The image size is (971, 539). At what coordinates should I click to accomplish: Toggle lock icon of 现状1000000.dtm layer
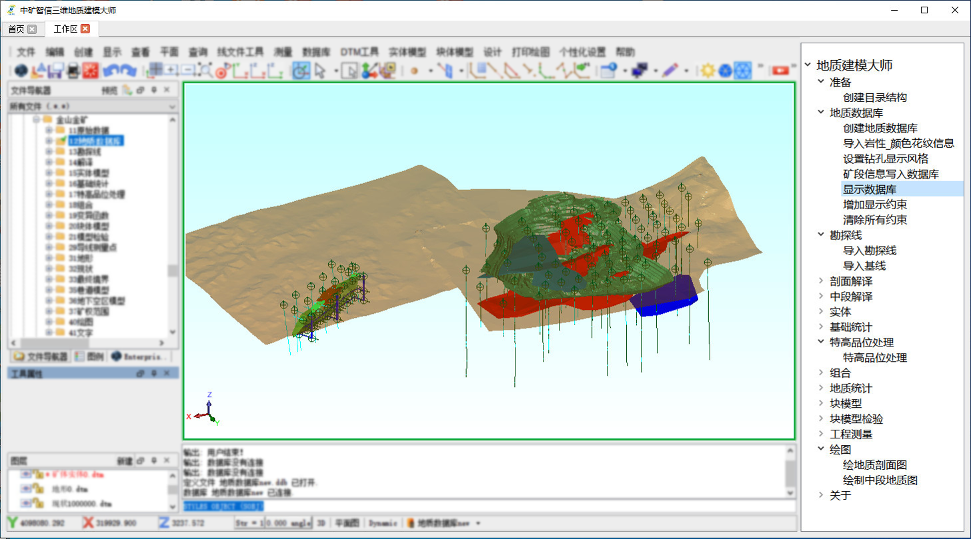pyautogui.click(x=39, y=503)
